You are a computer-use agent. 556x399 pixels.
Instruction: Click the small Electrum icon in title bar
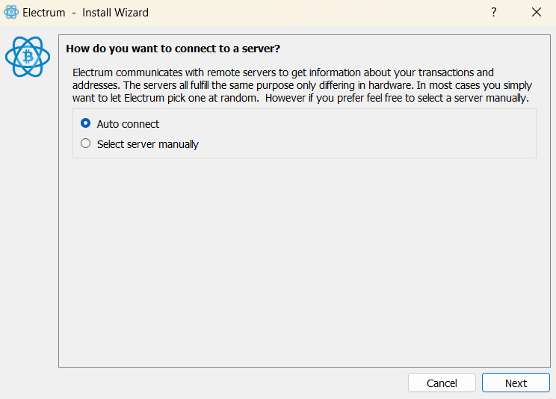pos(11,12)
